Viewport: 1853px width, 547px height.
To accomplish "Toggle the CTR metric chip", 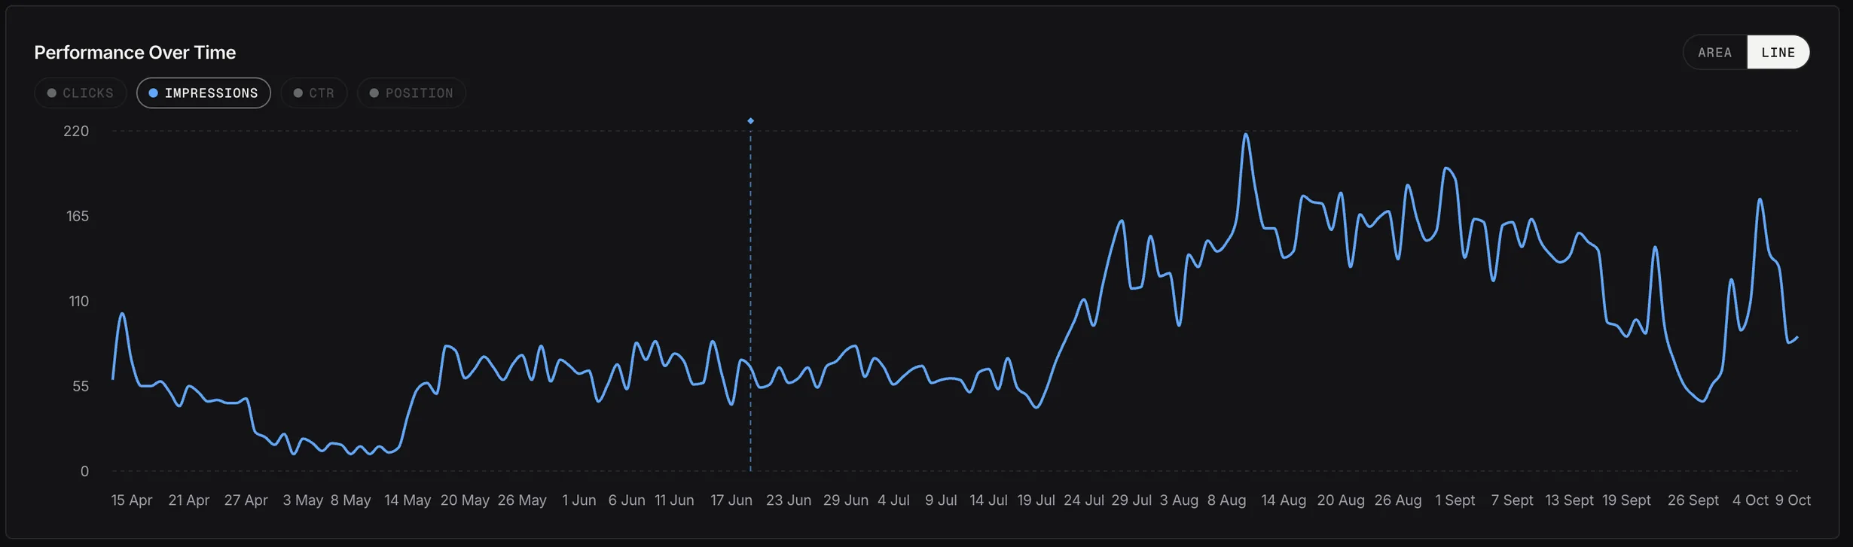I will [x=314, y=93].
